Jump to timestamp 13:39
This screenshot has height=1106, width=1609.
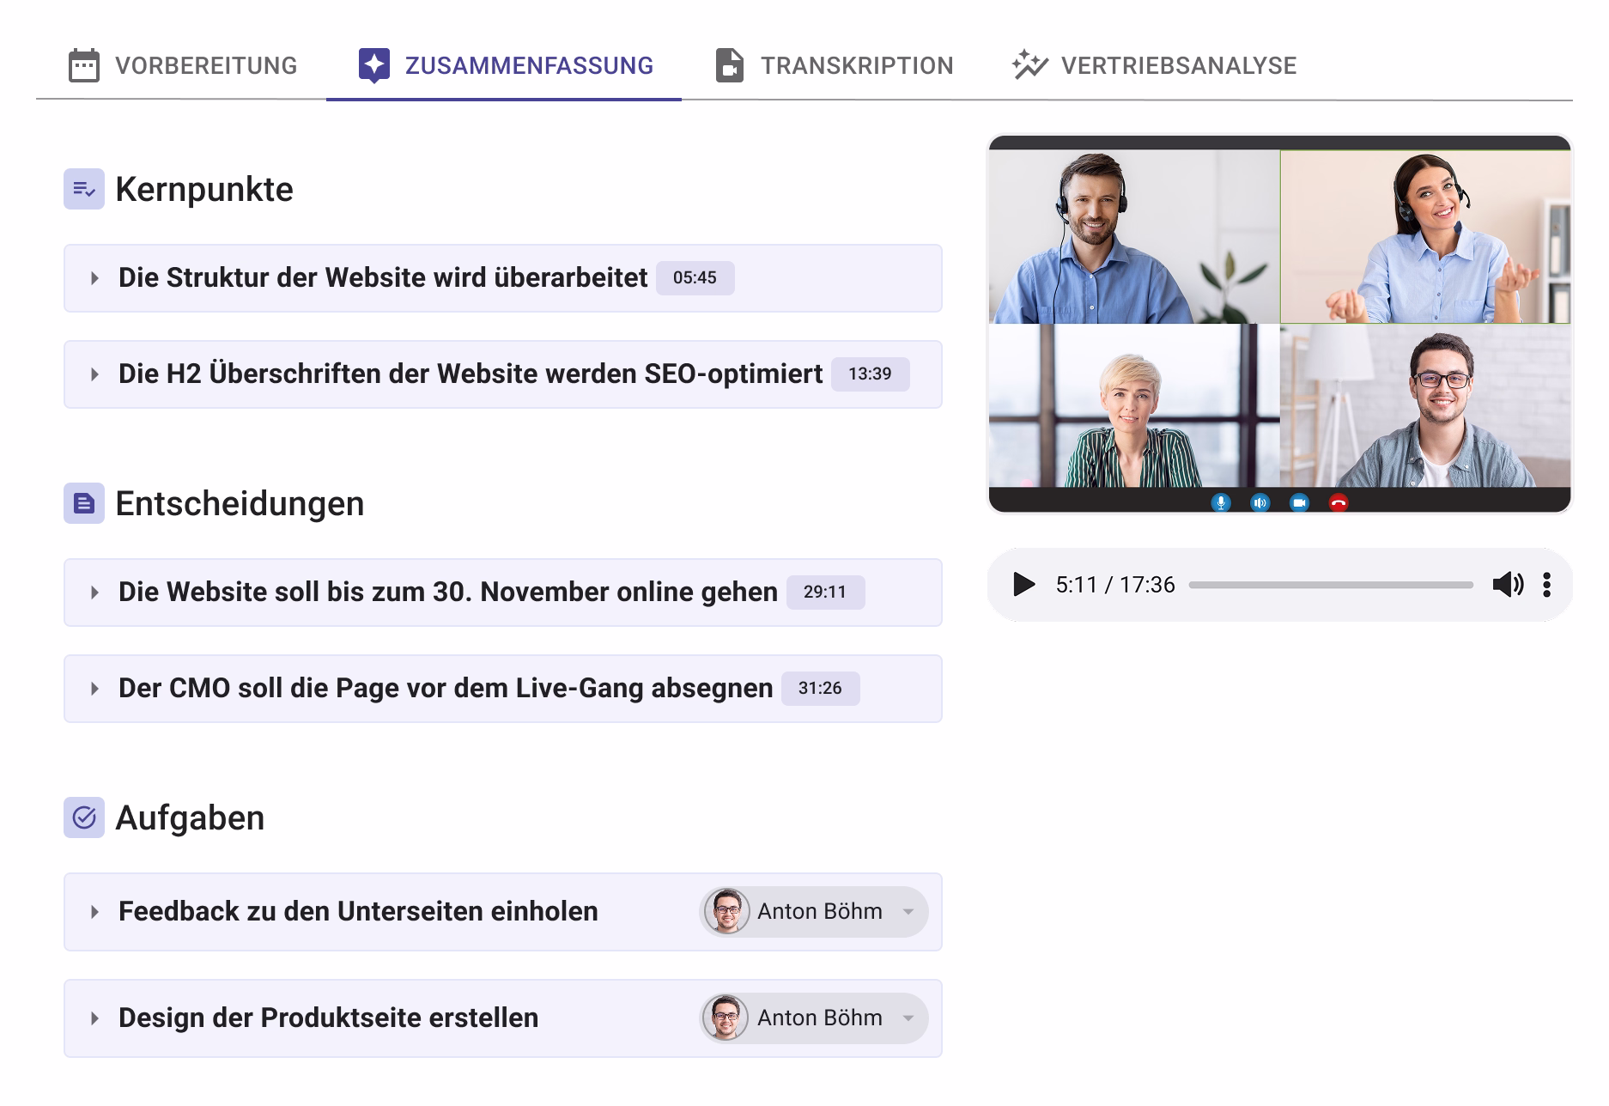870,374
